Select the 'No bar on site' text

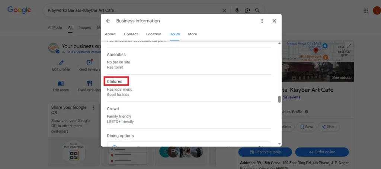click(x=119, y=62)
